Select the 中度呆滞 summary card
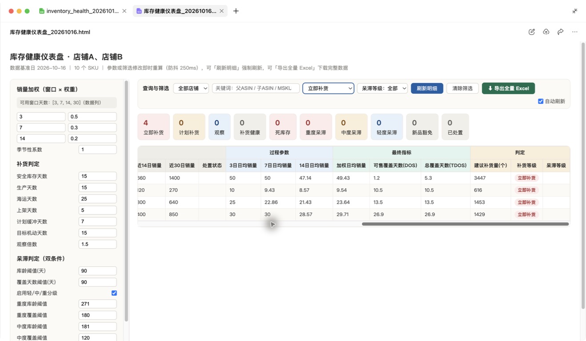586x341 pixels. (x=351, y=127)
